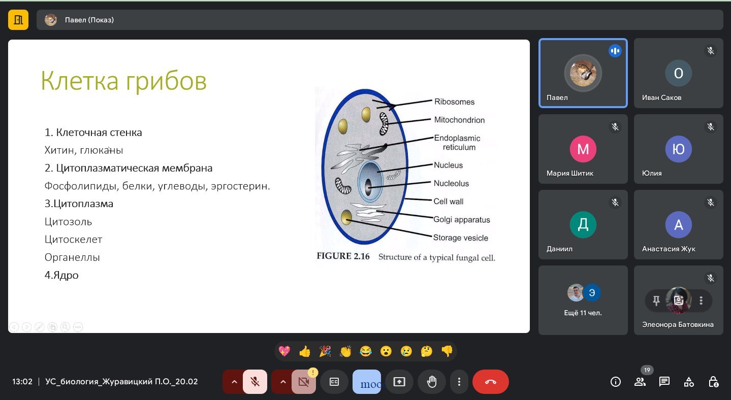Image resolution: width=731 pixels, height=400 pixels.
Task: Send the thumbs up reaction
Action: pos(305,351)
